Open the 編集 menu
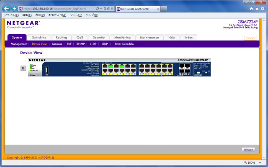The image size is (268, 167). [27, 15]
